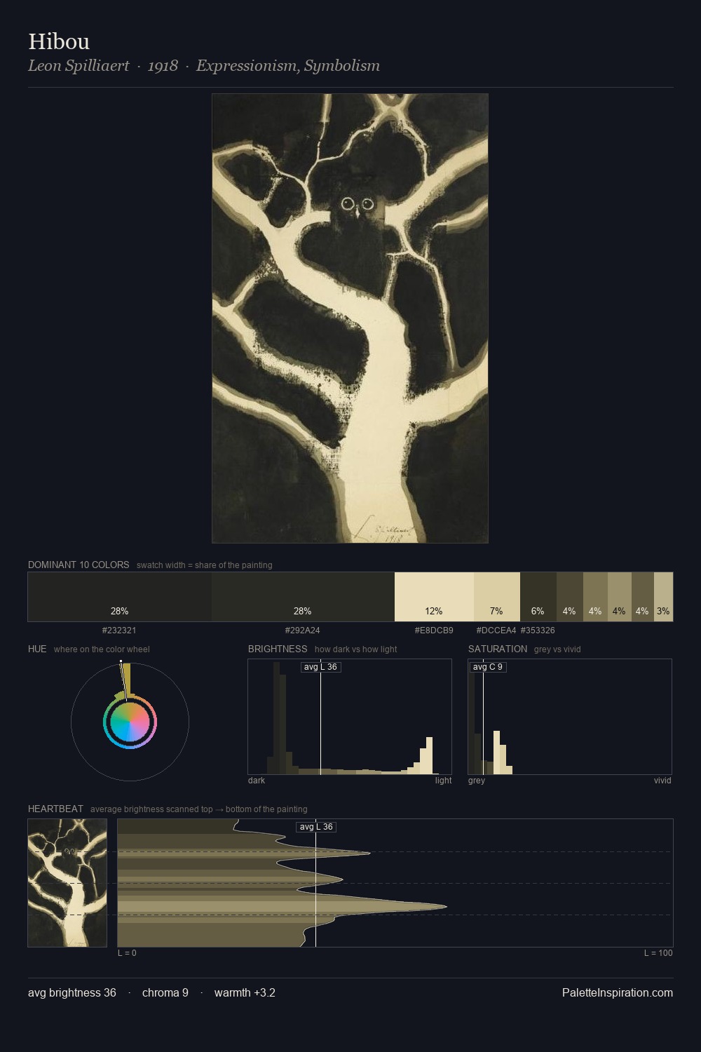The width and height of the screenshot is (701, 1052).
Task: Click the heartbeat avg L 36 label
Action: click(316, 827)
